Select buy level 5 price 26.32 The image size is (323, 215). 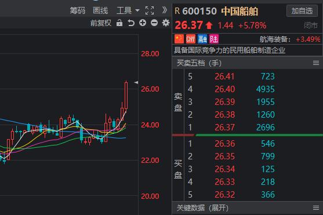point(224,195)
